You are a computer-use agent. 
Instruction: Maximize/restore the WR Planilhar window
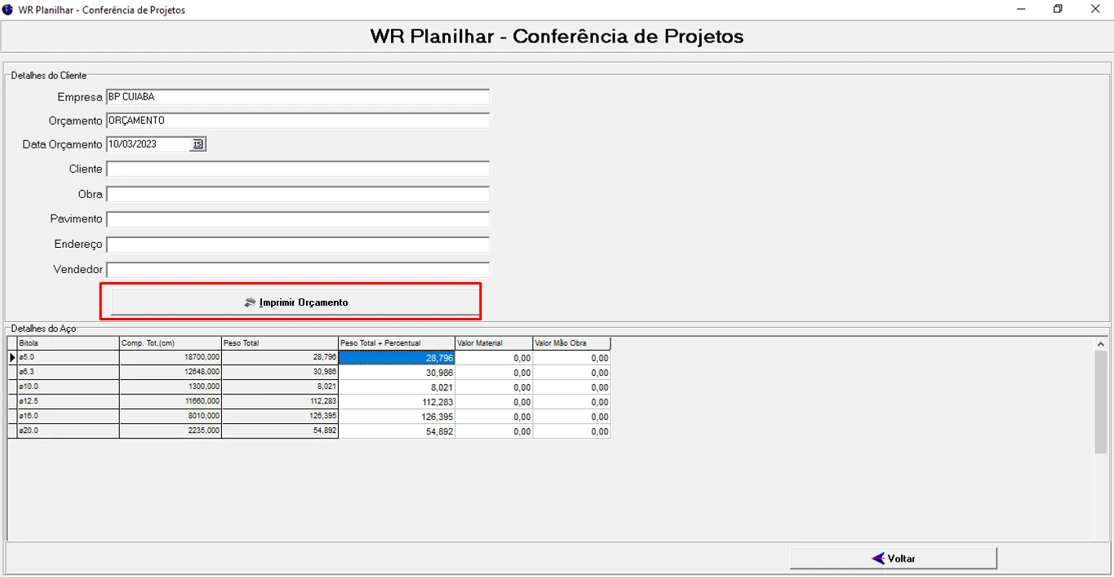[1058, 10]
